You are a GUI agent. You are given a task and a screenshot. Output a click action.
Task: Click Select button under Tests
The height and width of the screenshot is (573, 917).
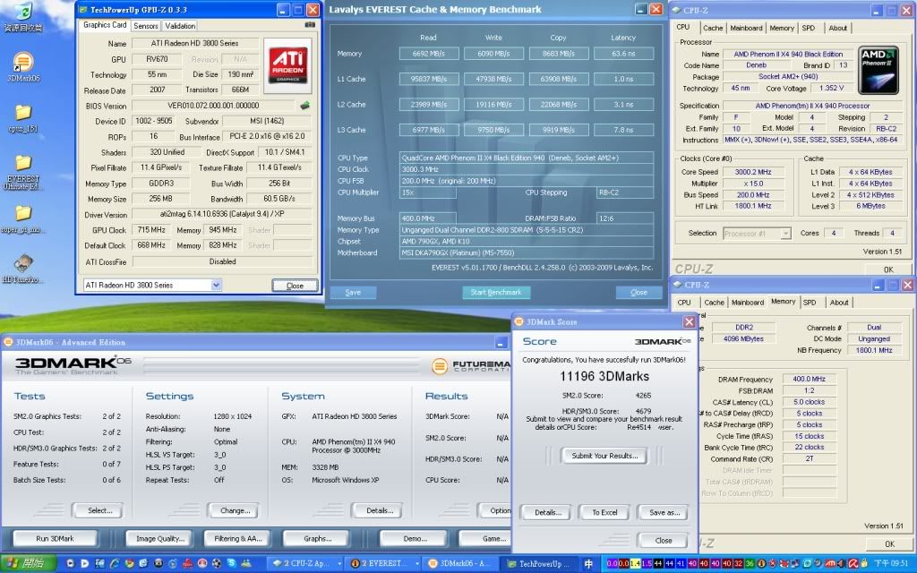[99, 510]
